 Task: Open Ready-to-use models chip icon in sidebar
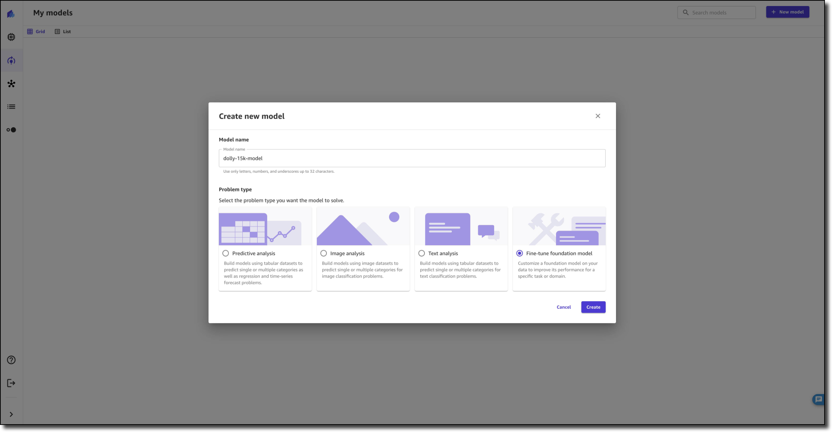[11, 37]
